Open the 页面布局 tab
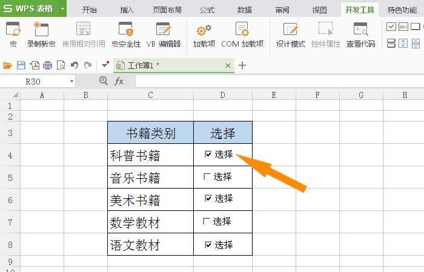Viewport: 424px width, 272px height. [167, 10]
